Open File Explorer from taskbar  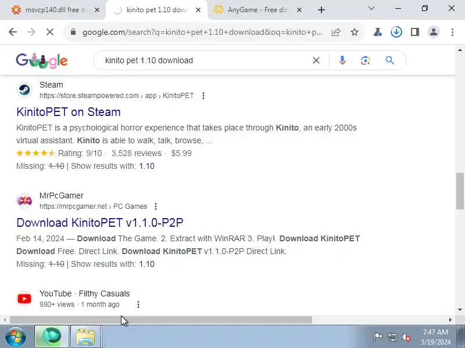click(85, 337)
